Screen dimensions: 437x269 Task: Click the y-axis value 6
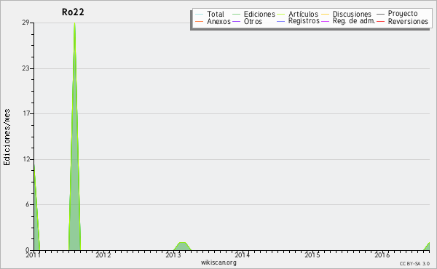point(28,204)
